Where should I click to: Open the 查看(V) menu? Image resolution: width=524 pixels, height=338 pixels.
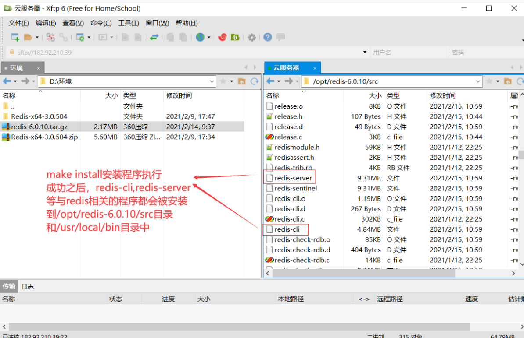[73, 23]
